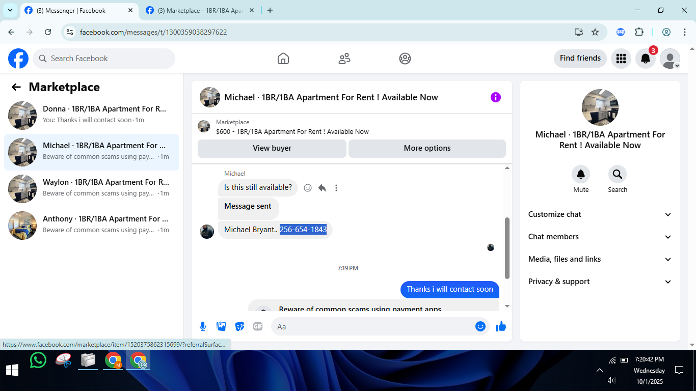Open conversation information purple icon
The height and width of the screenshot is (391, 696).
point(496,97)
